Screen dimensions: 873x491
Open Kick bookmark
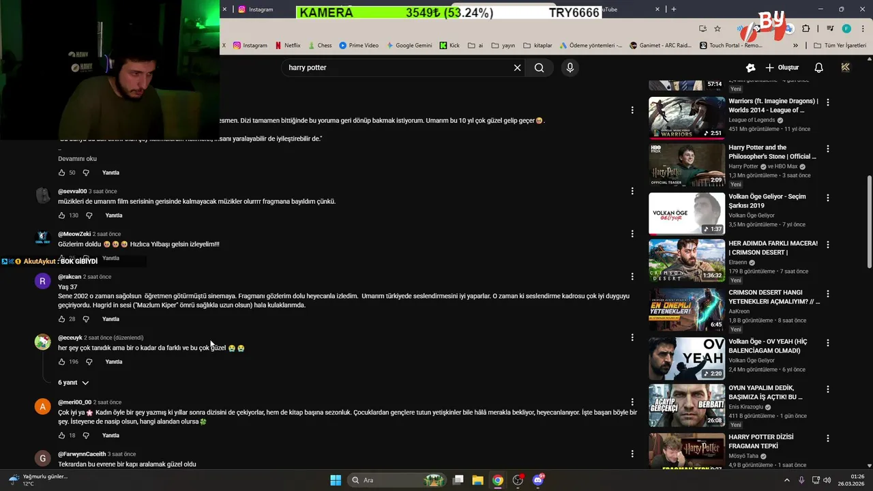449,46
